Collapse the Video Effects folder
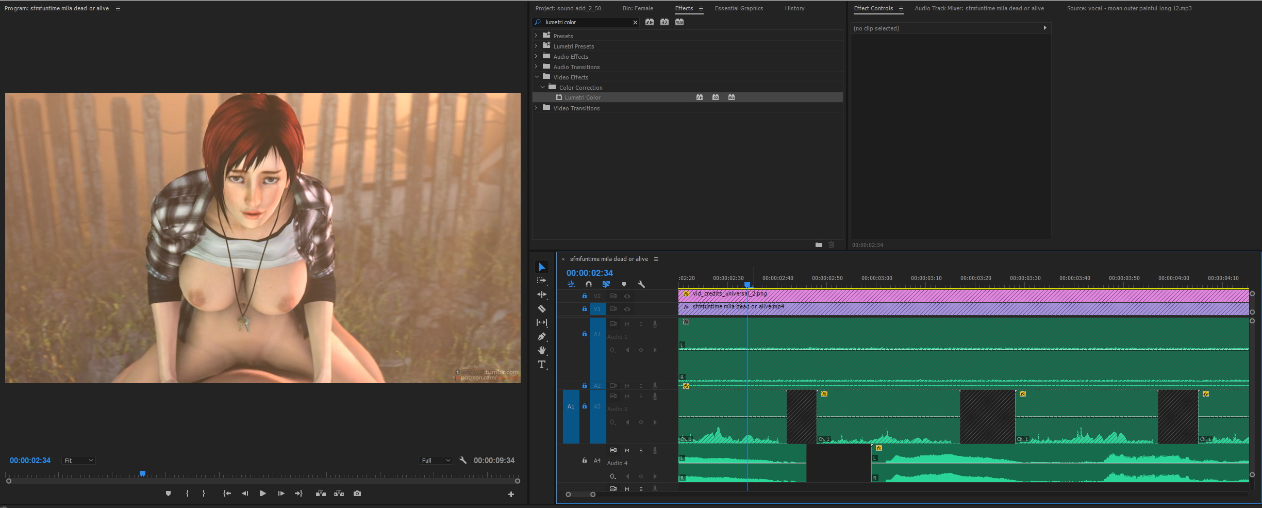Image resolution: width=1262 pixels, height=508 pixels. click(536, 77)
